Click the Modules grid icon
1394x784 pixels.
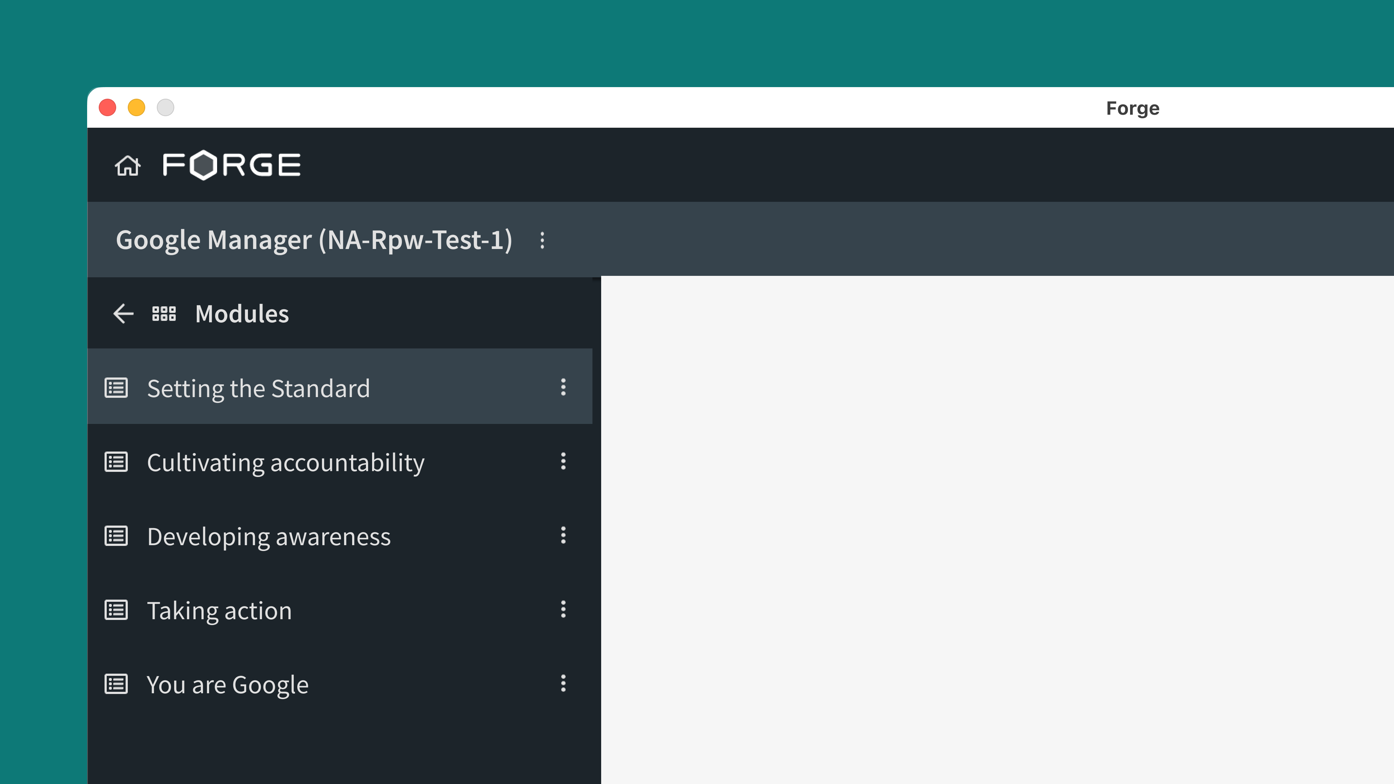click(164, 314)
